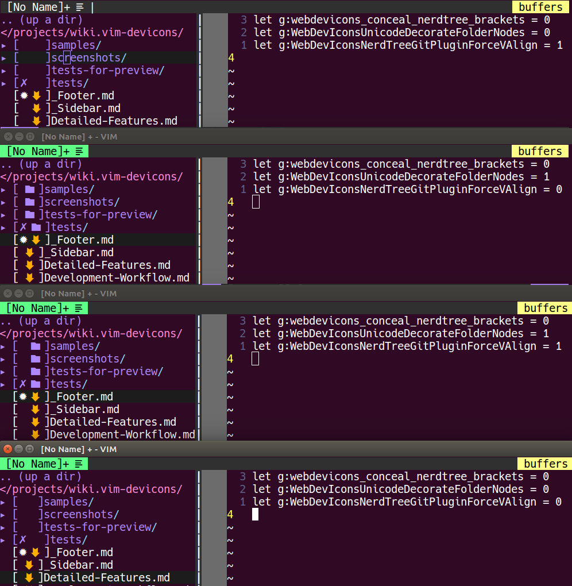Click the folder icon on tests/ in third view

tap(36, 384)
